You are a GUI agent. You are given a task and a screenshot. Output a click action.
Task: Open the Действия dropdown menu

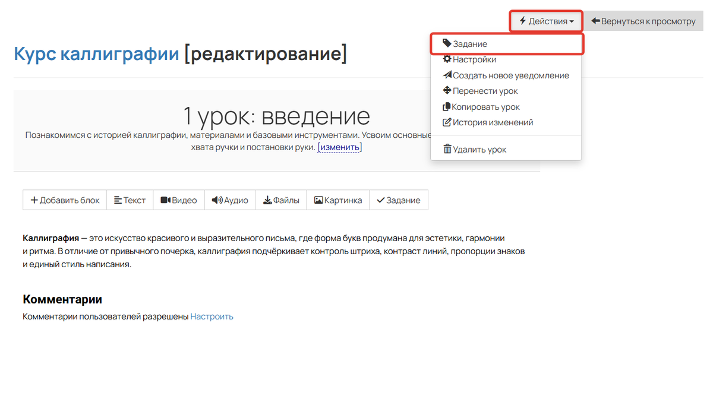pos(545,21)
